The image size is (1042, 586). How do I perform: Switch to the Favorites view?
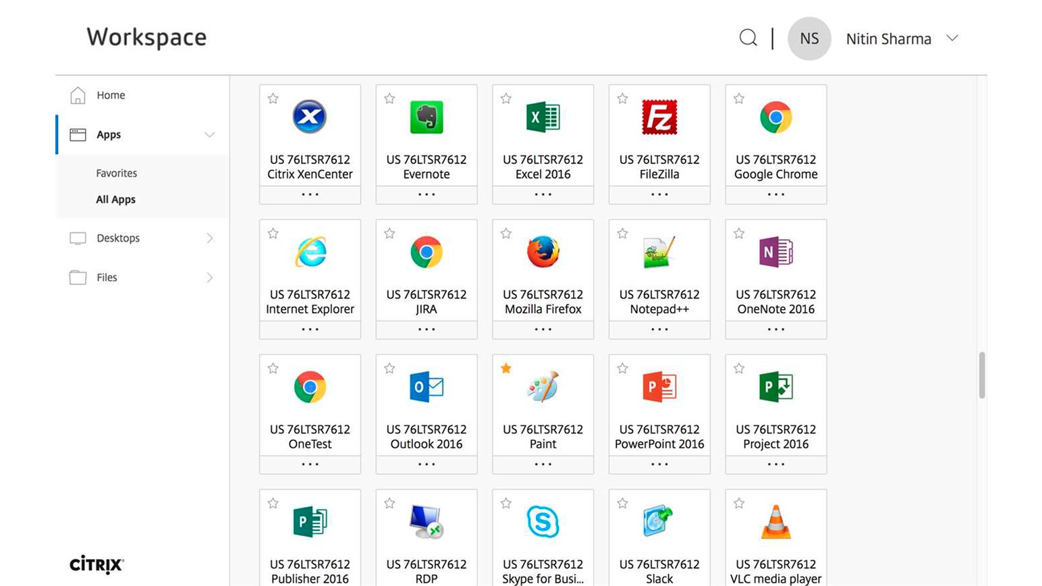[116, 173]
